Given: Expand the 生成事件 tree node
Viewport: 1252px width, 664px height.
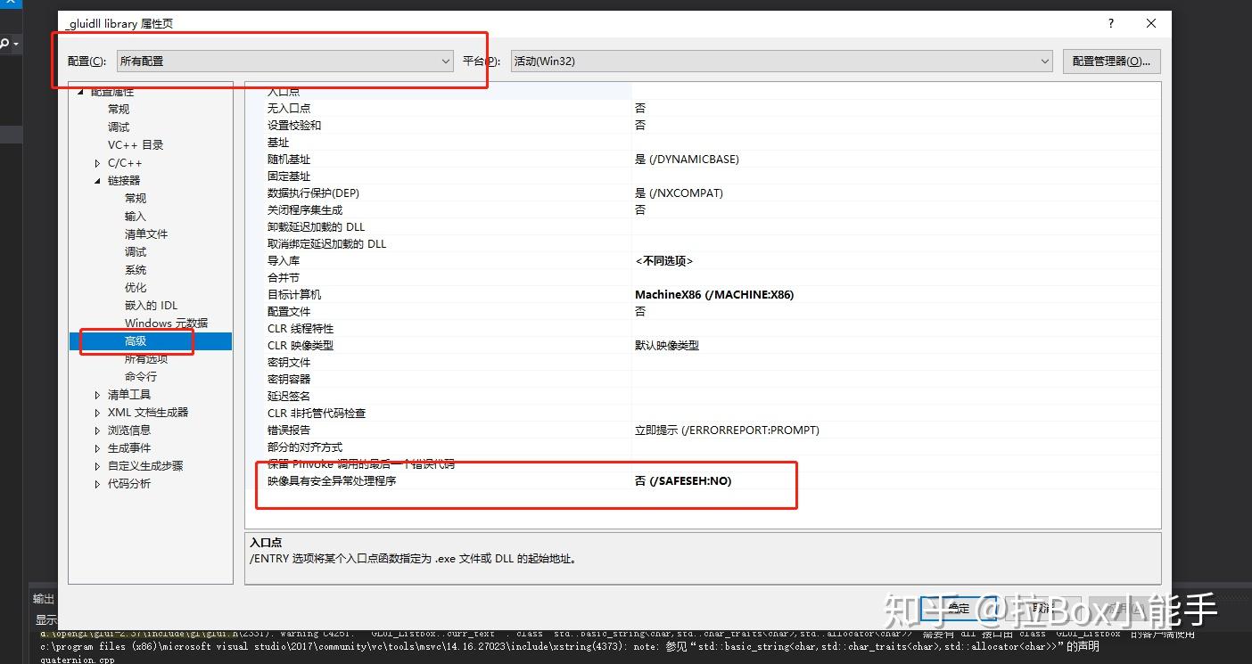Looking at the screenshot, I should point(97,447).
